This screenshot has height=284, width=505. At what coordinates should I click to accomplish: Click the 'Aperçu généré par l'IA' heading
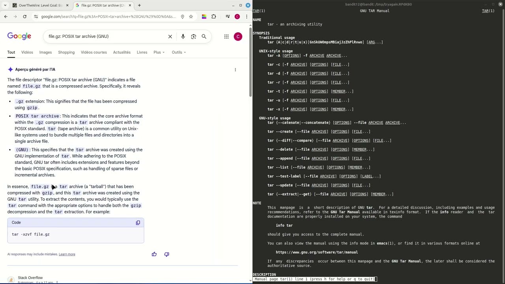[x=35, y=69]
